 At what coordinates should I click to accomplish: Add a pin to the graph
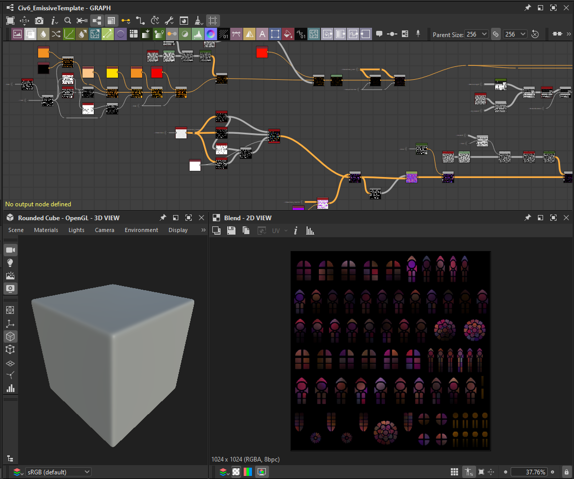[x=418, y=34]
